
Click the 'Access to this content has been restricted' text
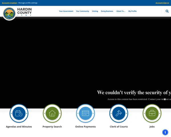click(127, 99)
